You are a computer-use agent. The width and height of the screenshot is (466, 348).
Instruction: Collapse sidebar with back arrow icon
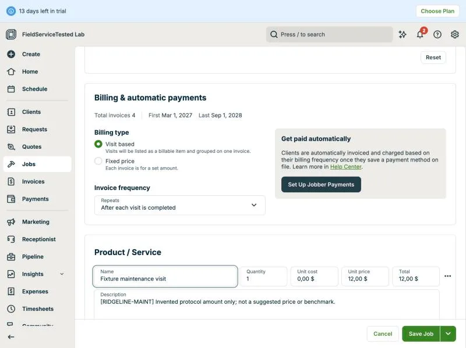[x=11, y=337]
